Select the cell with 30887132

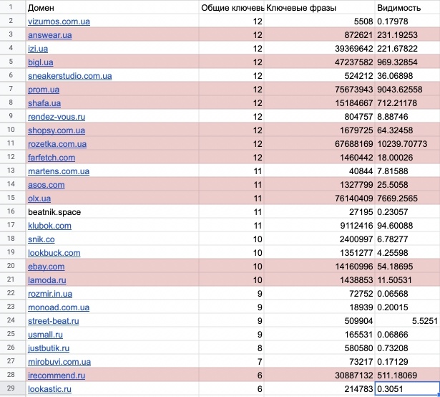[x=319, y=376]
